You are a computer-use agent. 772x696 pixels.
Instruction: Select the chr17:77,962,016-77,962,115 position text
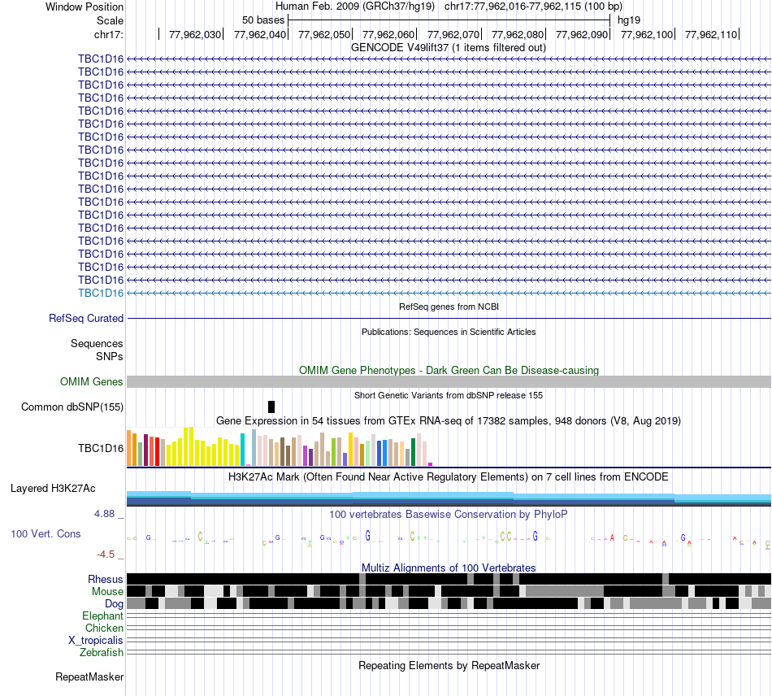pyautogui.click(x=533, y=7)
